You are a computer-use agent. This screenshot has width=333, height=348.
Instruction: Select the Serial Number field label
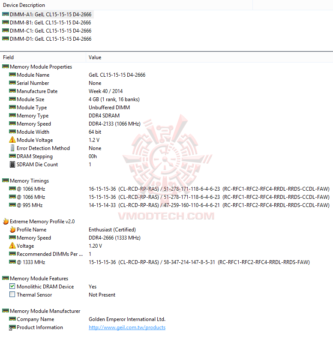coord(33,83)
